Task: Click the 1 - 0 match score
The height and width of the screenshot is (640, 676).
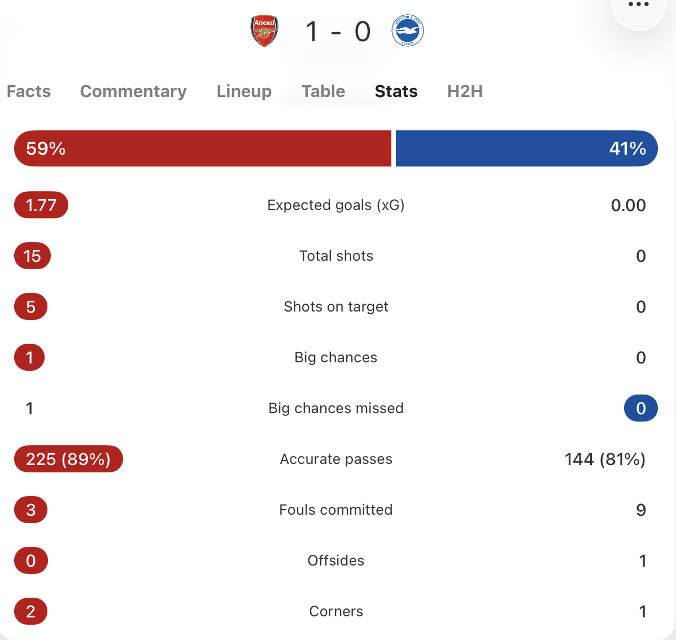Action: point(337,32)
